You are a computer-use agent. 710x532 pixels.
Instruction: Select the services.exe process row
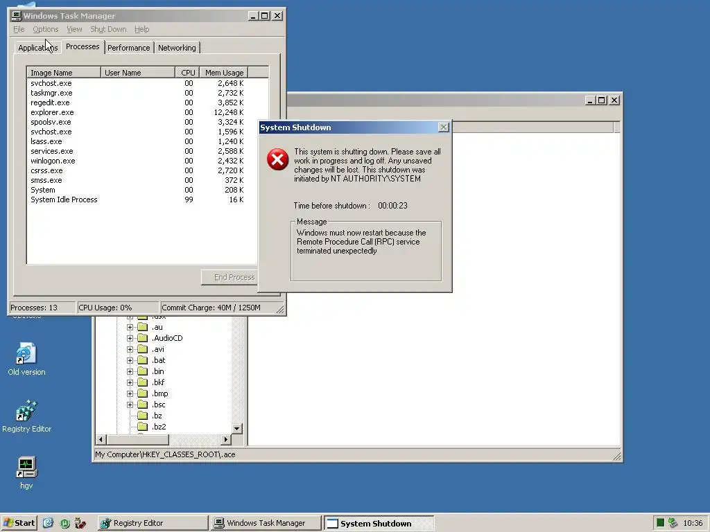[x=143, y=151]
